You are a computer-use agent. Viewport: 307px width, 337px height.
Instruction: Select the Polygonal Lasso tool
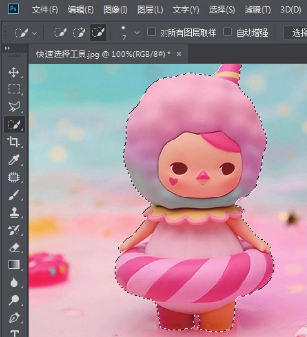point(14,107)
